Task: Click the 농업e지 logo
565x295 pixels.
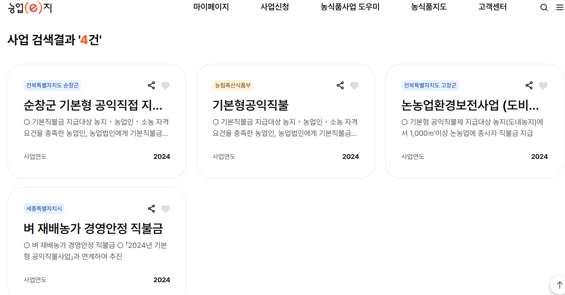Action: (x=30, y=8)
